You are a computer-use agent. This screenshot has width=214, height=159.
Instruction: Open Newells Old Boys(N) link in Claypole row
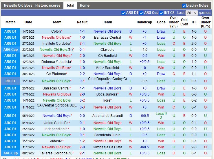pos(57,50)
